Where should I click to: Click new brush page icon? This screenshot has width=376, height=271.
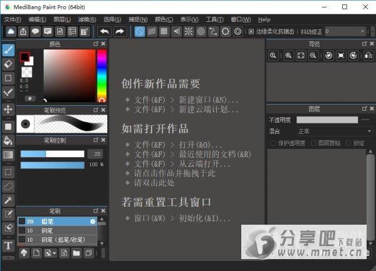pyautogui.click(x=36, y=253)
